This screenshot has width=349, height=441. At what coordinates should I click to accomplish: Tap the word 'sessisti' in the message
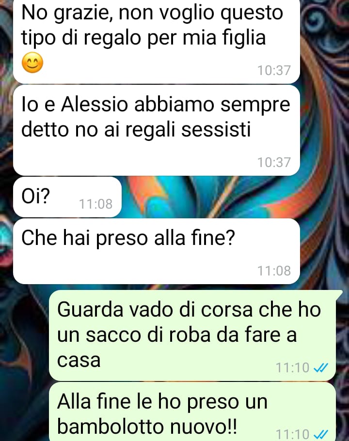(216, 130)
